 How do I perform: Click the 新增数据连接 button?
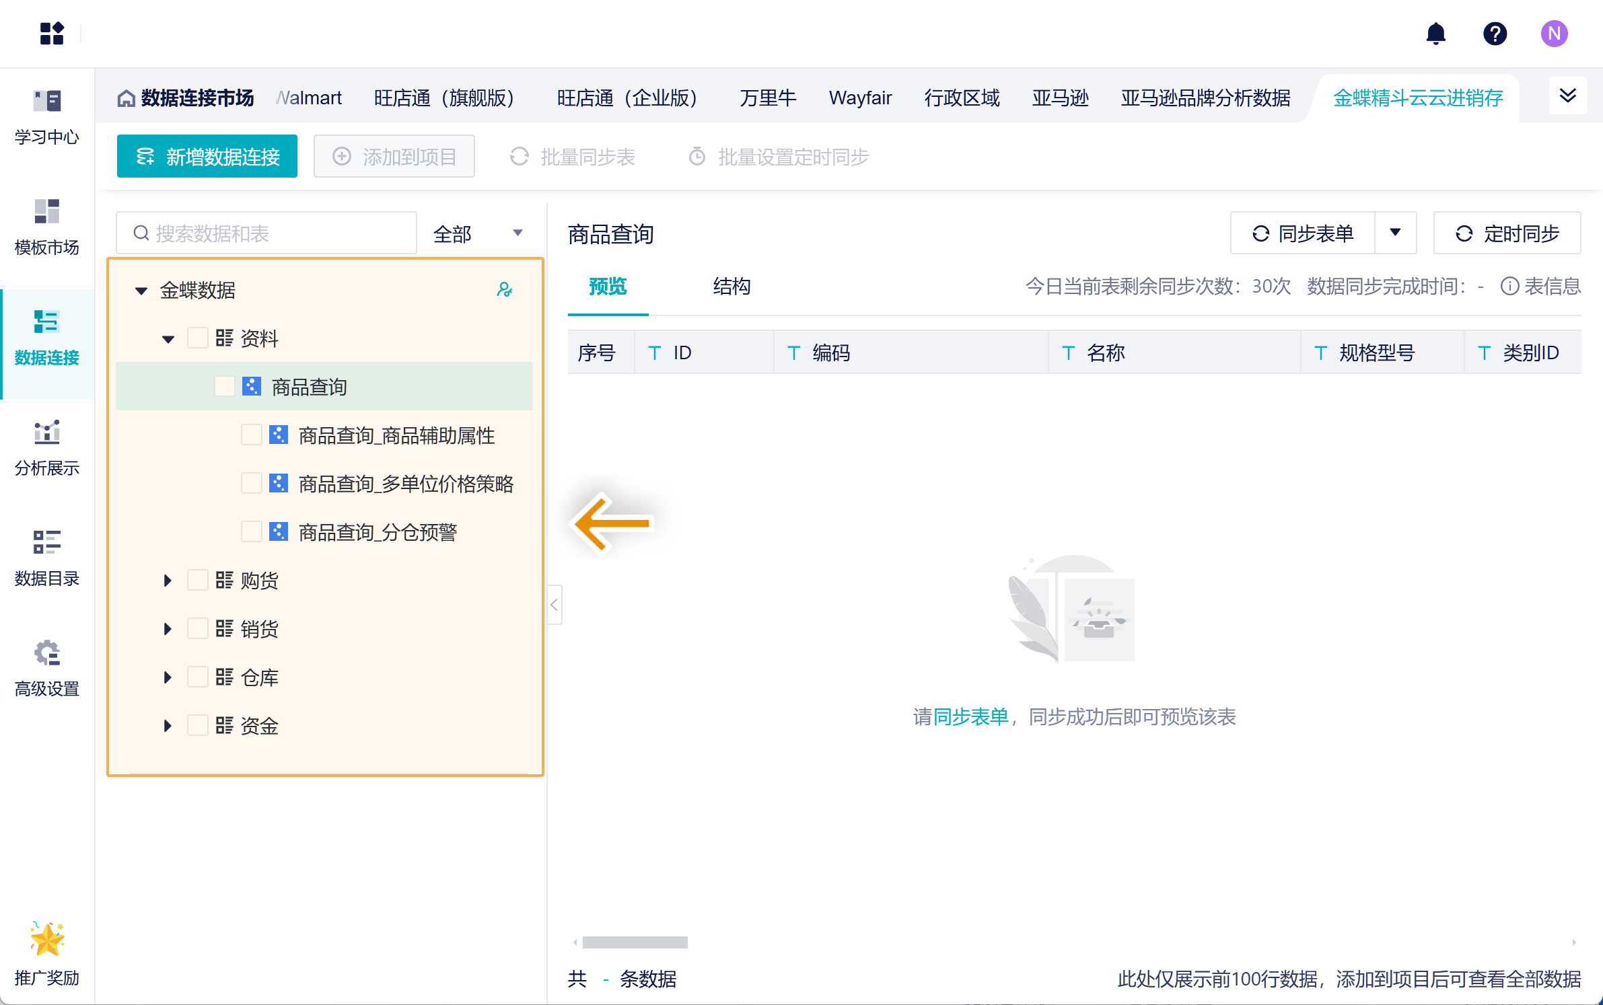point(207,157)
